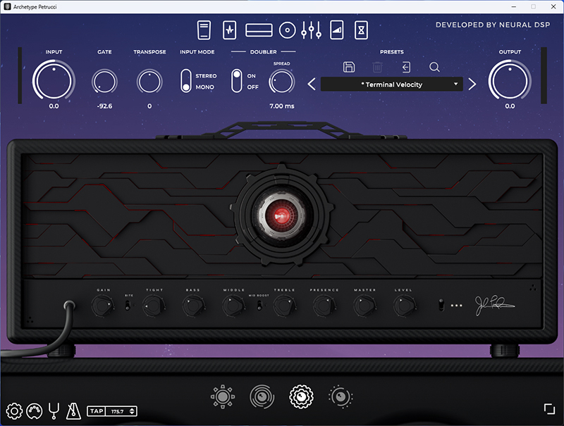Select the fourth amp type icon
The image size is (564, 426).
[x=341, y=396]
